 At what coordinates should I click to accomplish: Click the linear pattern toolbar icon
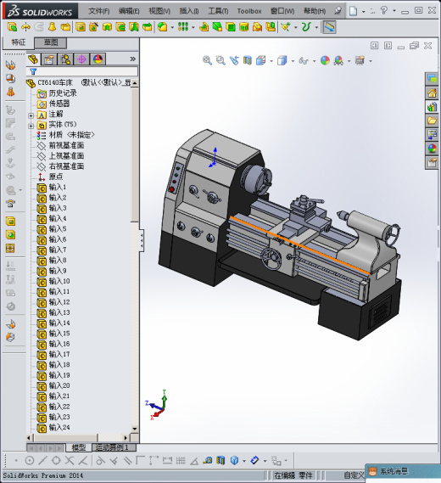(183, 27)
